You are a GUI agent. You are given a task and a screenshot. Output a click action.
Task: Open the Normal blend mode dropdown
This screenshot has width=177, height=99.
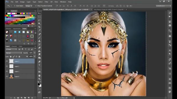[14, 53]
